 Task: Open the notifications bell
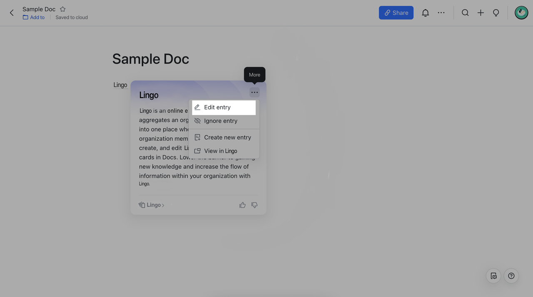click(425, 13)
